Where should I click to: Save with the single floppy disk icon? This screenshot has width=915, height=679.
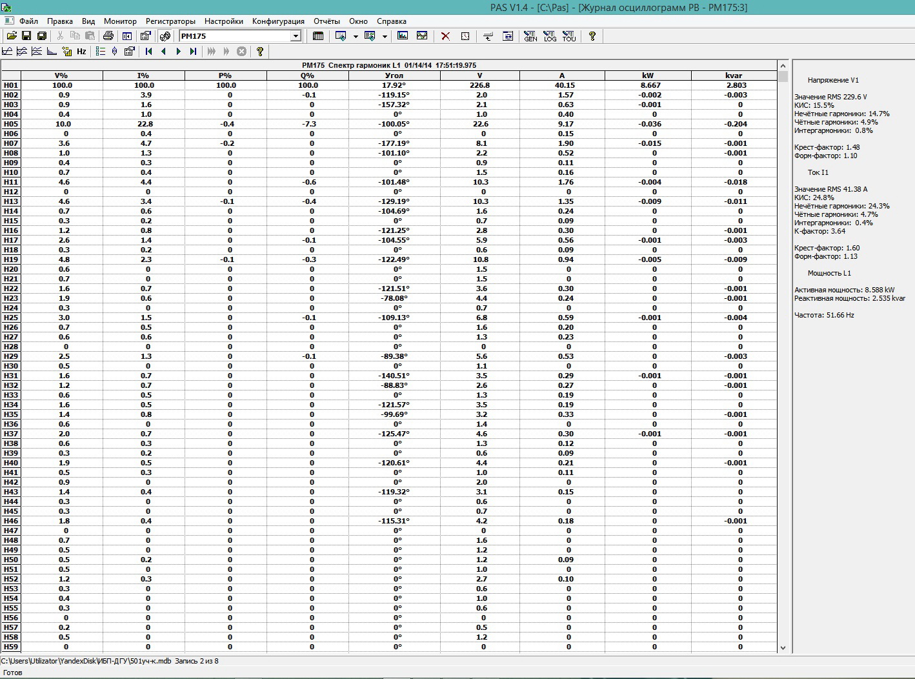click(26, 36)
